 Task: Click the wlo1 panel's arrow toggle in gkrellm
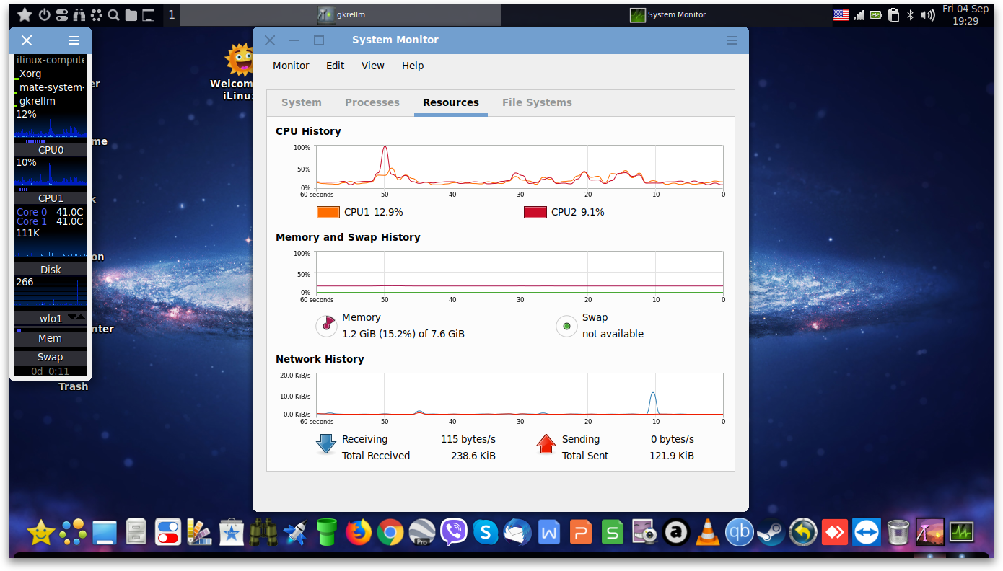point(75,317)
